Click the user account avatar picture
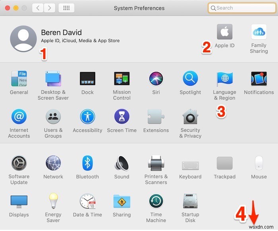278x231 pixels. (x=23, y=38)
